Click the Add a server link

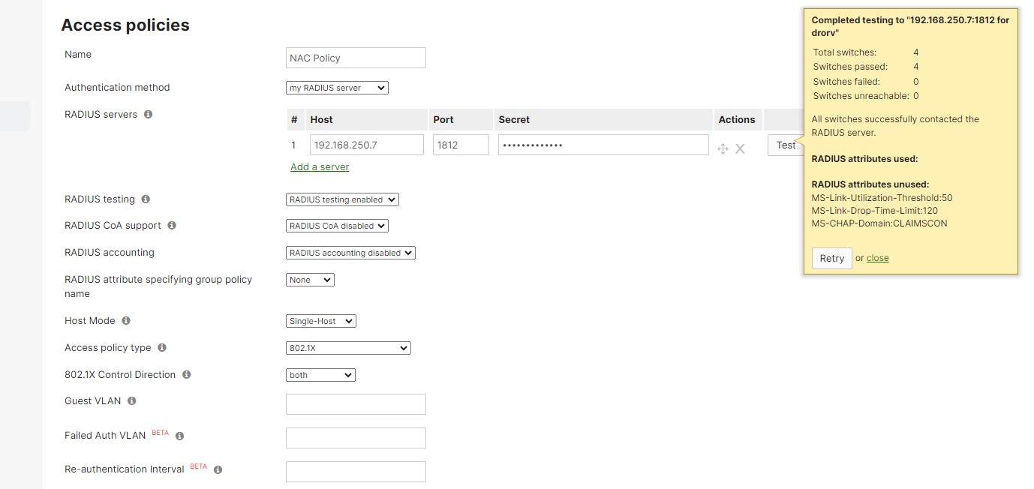[320, 166]
